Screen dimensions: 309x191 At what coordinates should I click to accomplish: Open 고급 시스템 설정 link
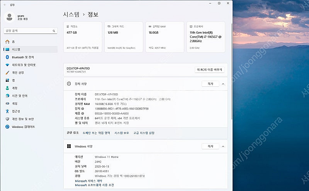click(144, 133)
